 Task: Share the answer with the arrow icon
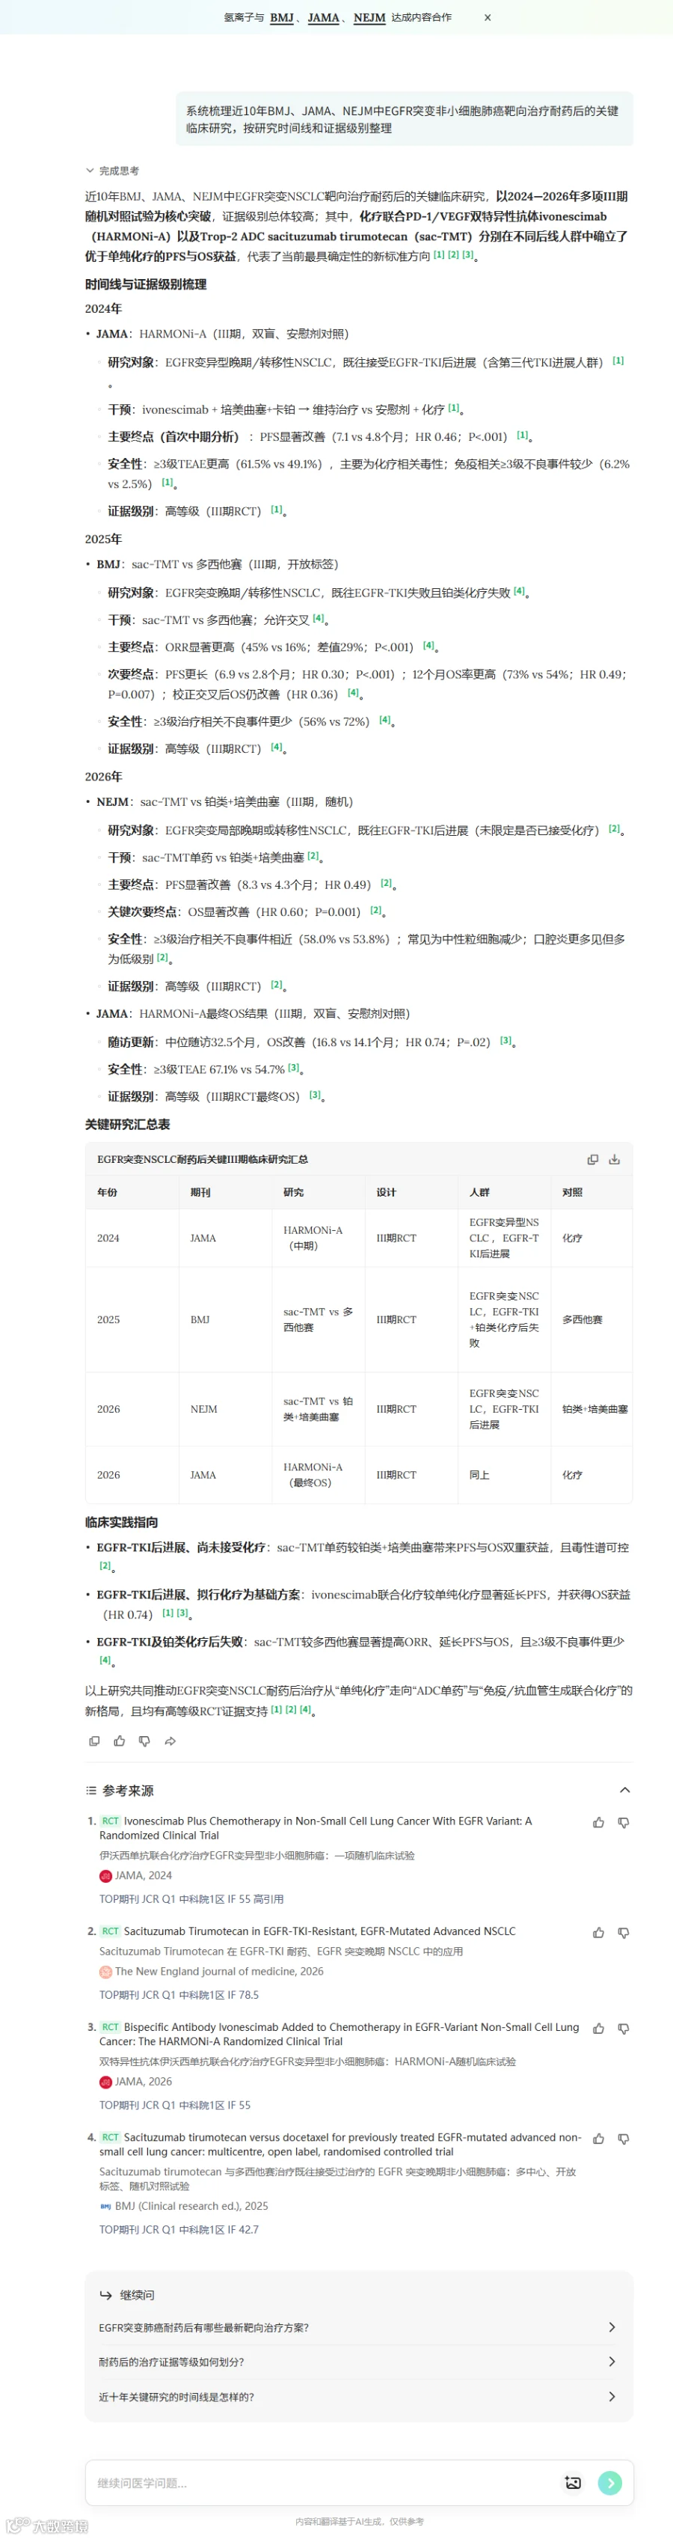tap(170, 1741)
